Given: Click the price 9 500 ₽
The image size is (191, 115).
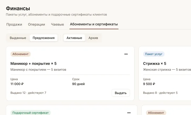Looking at the screenshot, I should pos(149,84).
